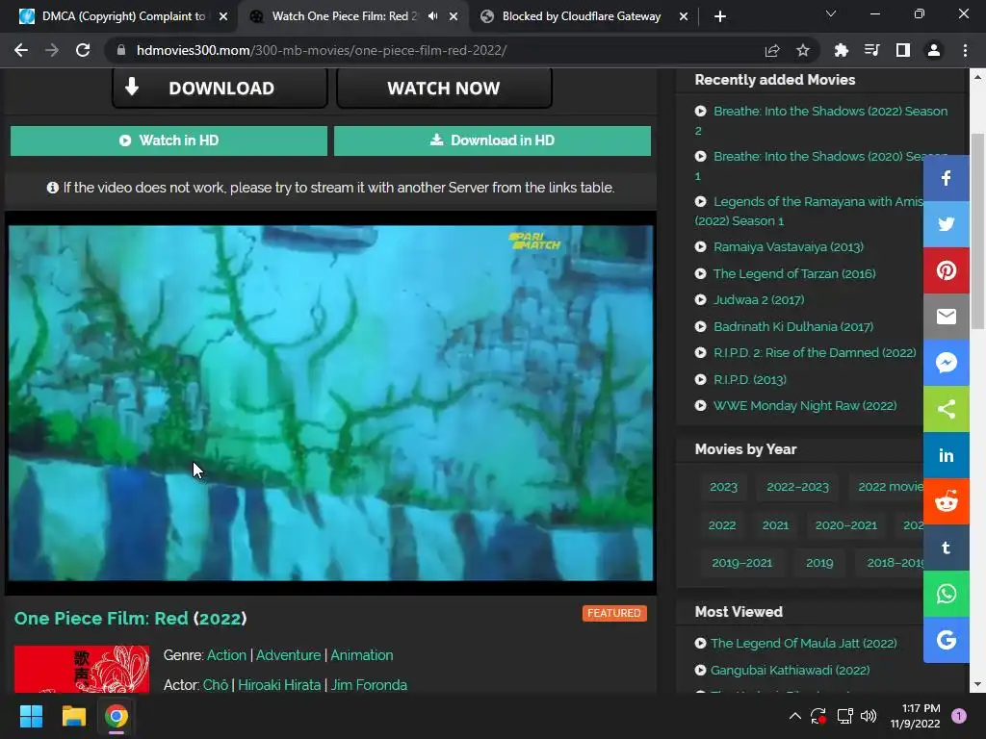
Task: Share this page on LinkedIn
Action: pyautogui.click(x=946, y=455)
